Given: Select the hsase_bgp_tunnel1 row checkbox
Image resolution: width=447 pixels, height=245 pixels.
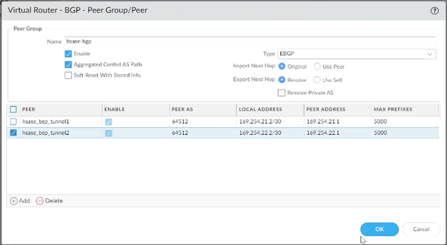Looking at the screenshot, I should [14, 121].
